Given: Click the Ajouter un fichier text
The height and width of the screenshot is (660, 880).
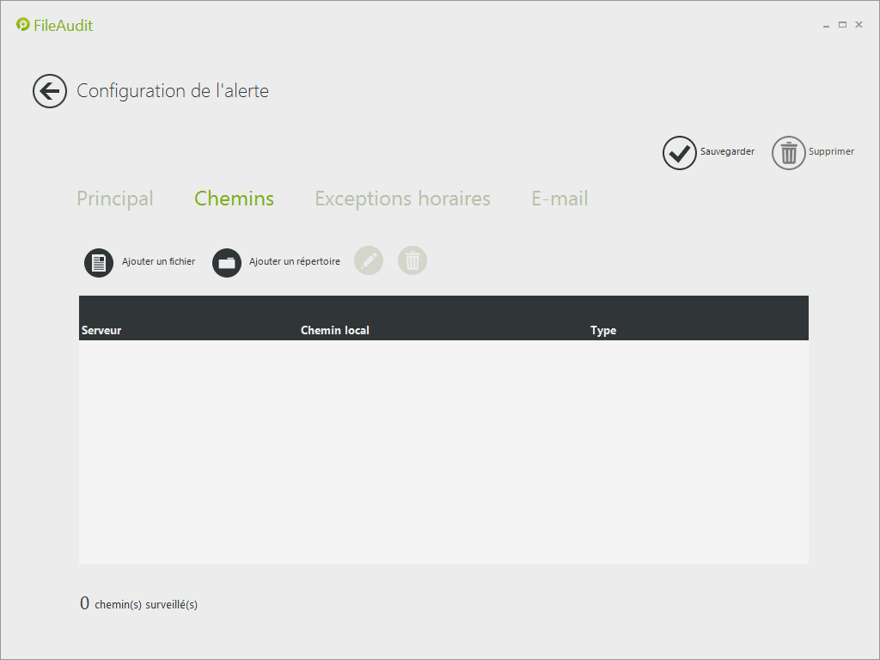Looking at the screenshot, I should pos(158,262).
